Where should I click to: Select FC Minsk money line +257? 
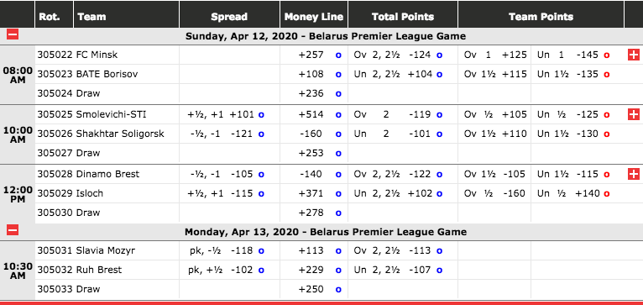pyautogui.click(x=338, y=55)
